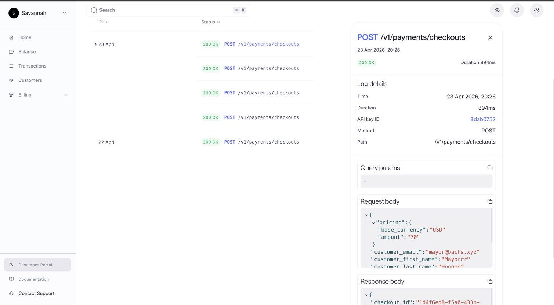The width and height of the screenshot is (554, 305).
Task: Click the Date column header
Action: click(x=104, y=22)
